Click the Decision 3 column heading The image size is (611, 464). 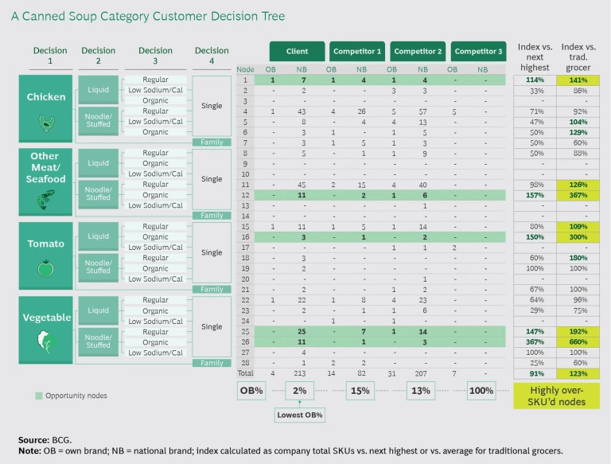pos(155,56)
